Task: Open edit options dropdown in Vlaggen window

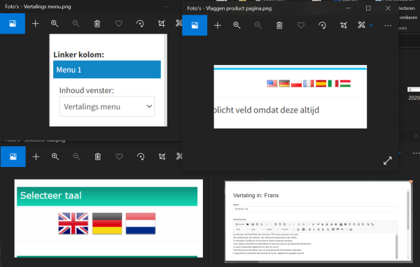Action: [x=371, y=25]
